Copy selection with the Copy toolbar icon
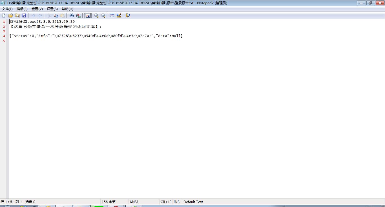 (x=56, y=15)
